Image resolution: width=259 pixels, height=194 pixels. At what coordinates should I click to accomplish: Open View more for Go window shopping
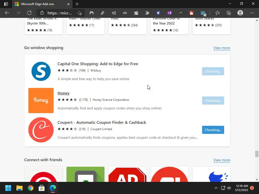(222, 48)
